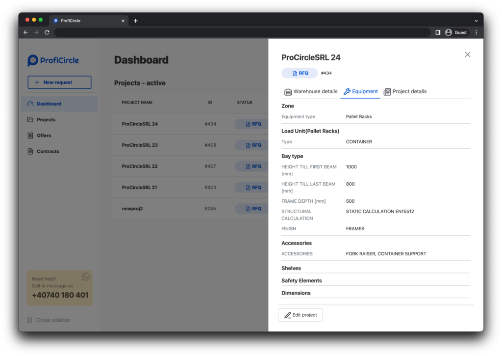Open the Guest profile menu

click(456, 32)
